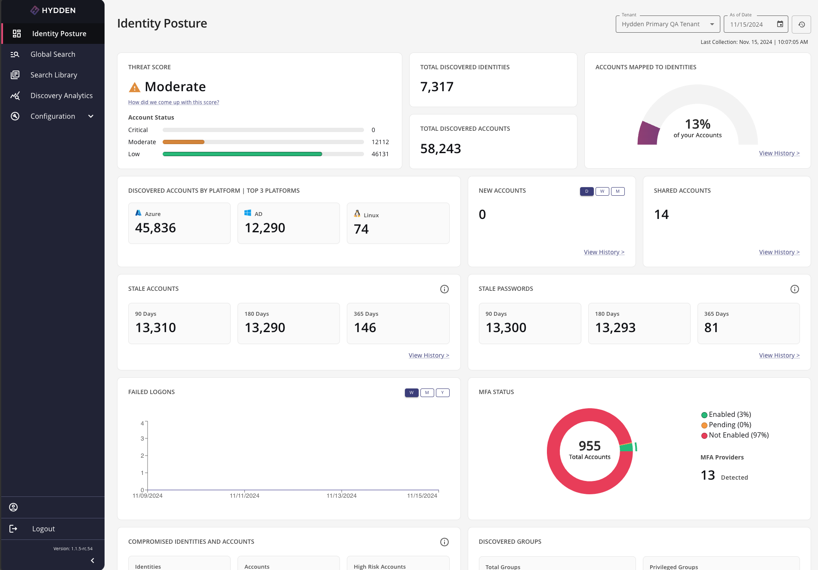Open the Tenant dropdown
The image size is (818, 570).
click(668, 24)
